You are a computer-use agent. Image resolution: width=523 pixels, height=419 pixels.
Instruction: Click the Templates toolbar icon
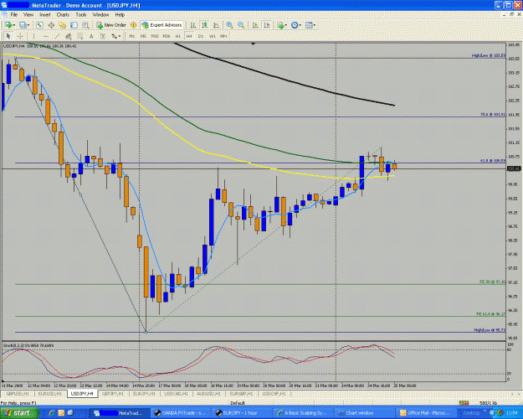pyautogui.click(x=309, y=25)
